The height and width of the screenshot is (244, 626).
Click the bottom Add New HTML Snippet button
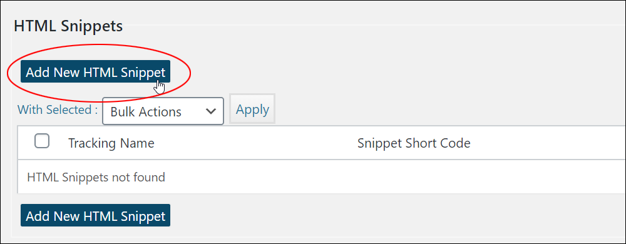point(95,215)
